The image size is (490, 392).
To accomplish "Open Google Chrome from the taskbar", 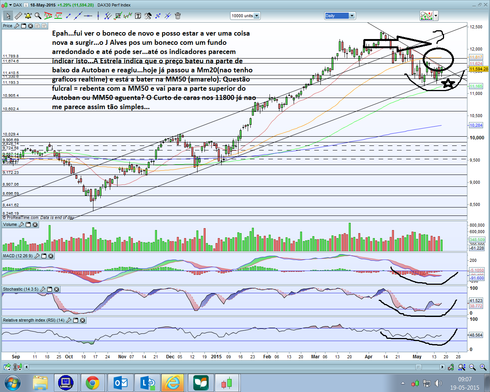I will coord(92,383).
